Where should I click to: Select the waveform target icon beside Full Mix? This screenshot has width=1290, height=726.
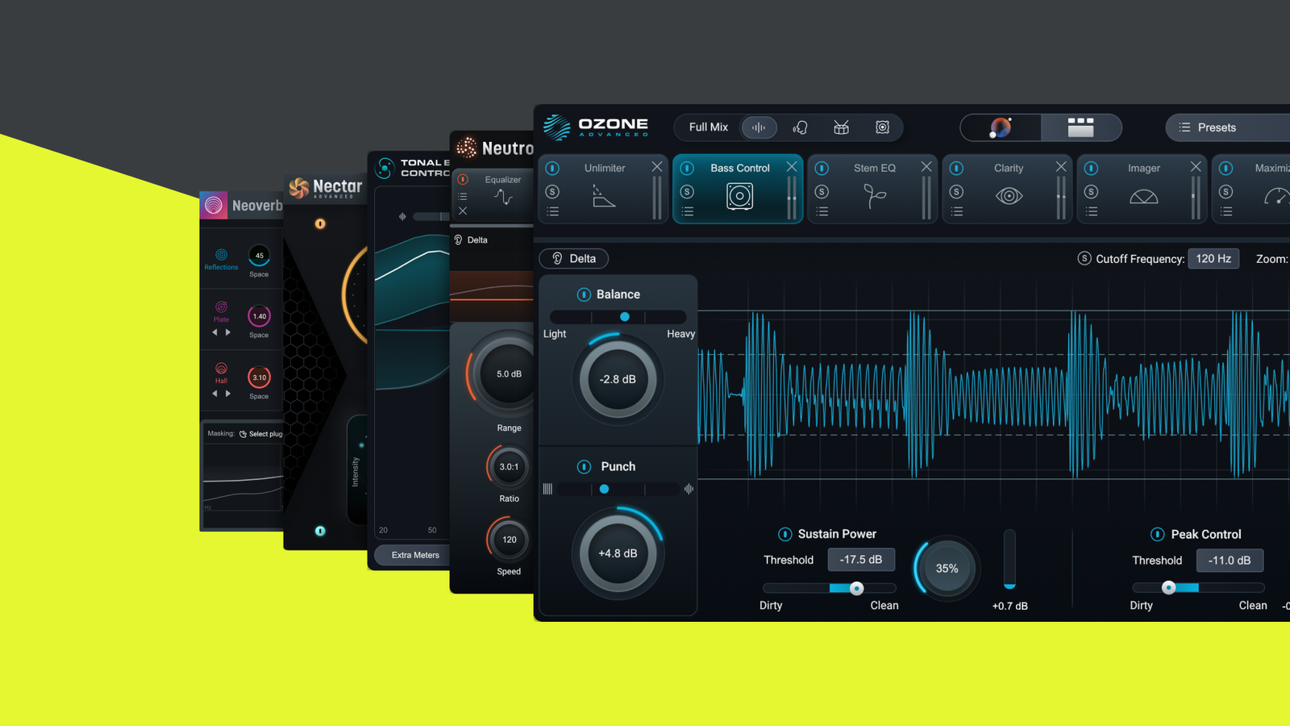pos(759,127)
